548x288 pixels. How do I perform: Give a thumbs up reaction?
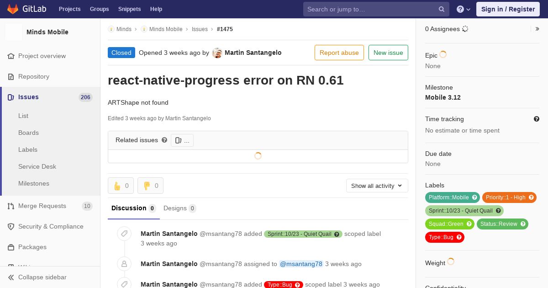pyautogui.click(x=121, y=186)
